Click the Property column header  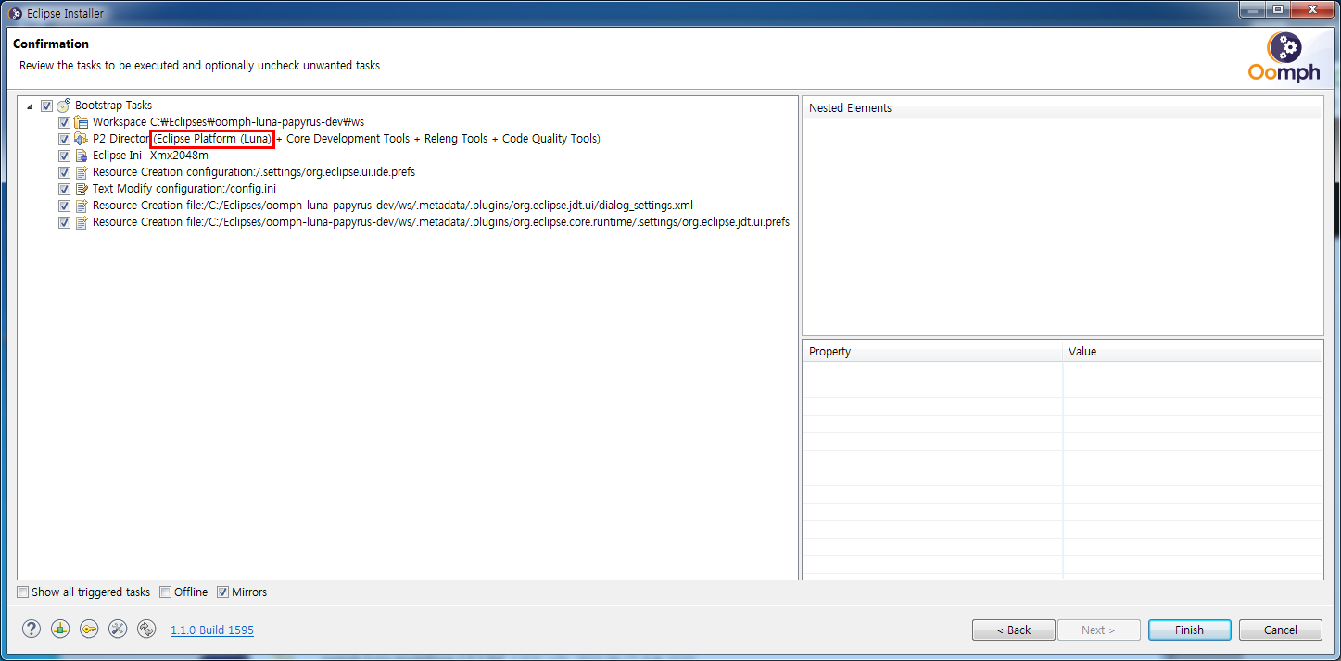click(932, 352)
